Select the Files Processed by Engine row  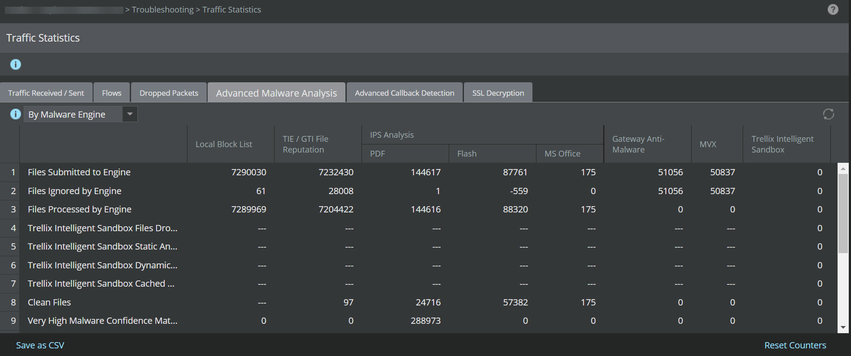[x=418, y=209]
